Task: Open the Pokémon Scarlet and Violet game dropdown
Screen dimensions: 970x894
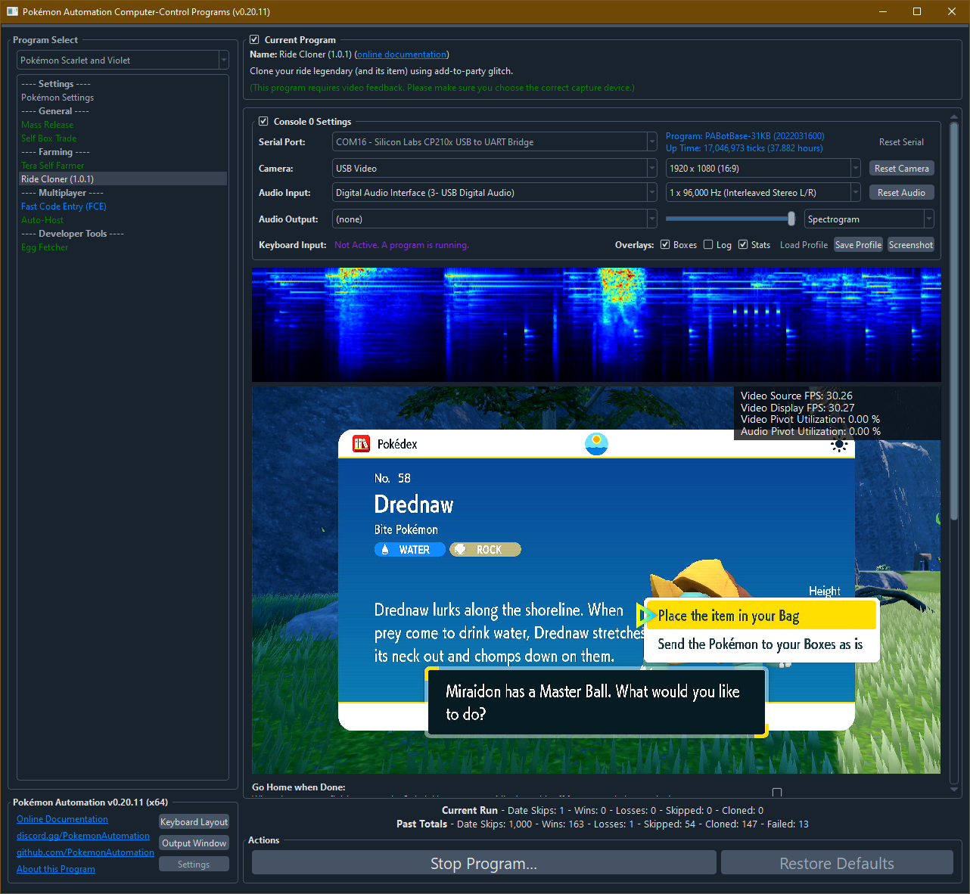Action: tap(123, 61)
